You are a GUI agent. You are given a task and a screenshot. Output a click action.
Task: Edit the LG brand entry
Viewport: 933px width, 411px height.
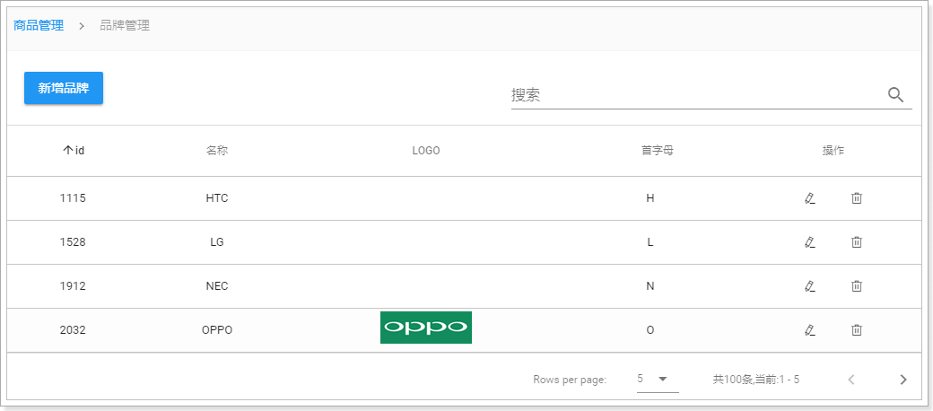pyautogui.click(x=809, y=242)
